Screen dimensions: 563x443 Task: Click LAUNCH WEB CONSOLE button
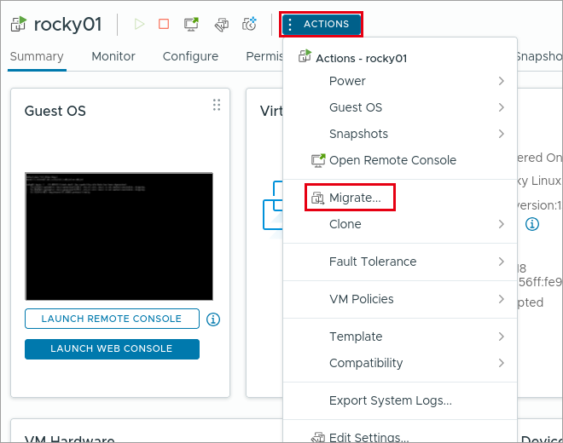point(112,348)
